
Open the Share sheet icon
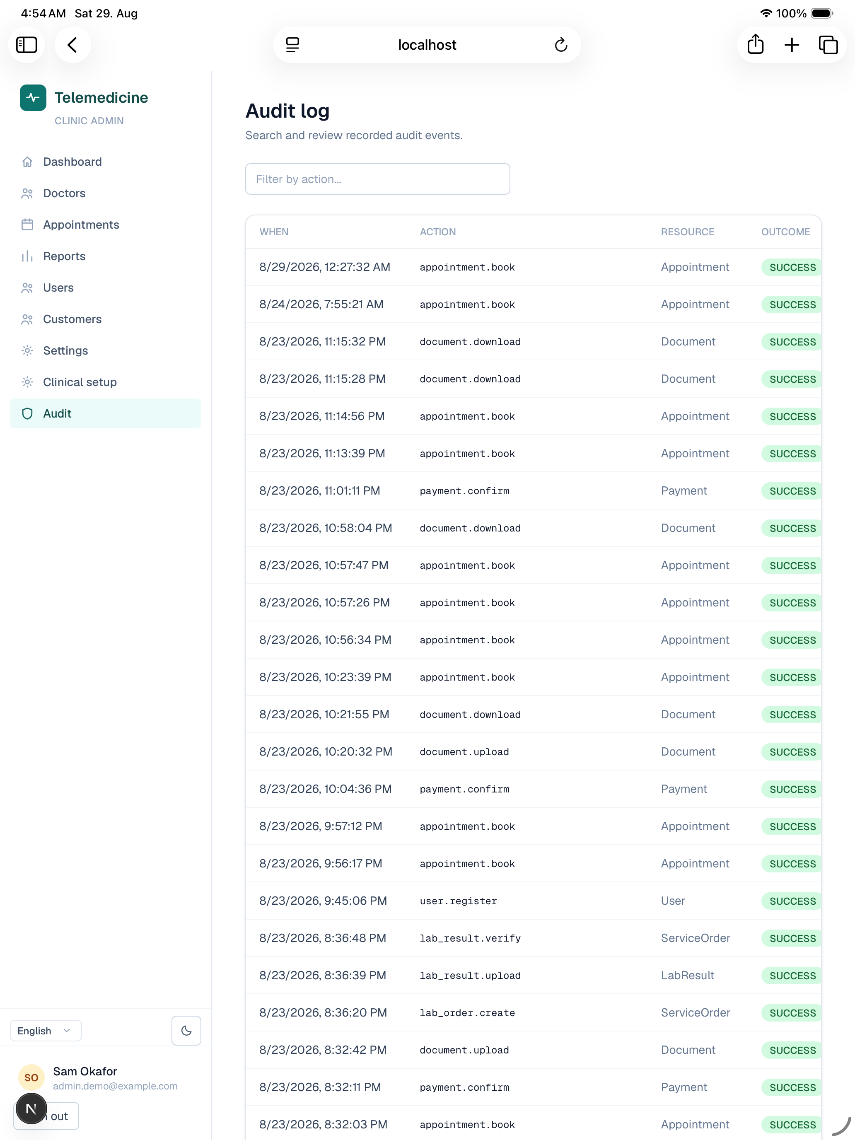[x=755, y=44]
